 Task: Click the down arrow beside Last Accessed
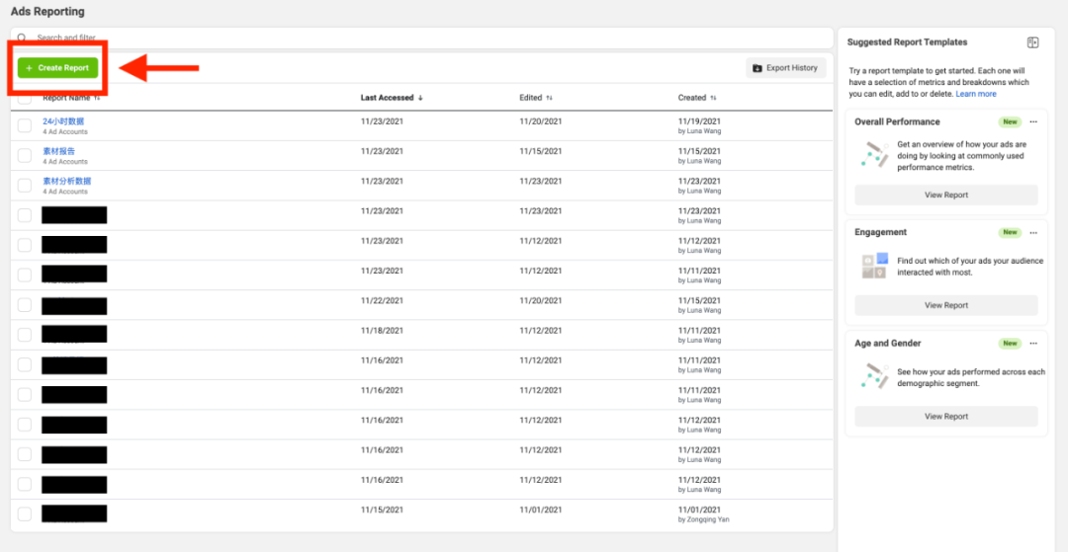pos(420,98)
